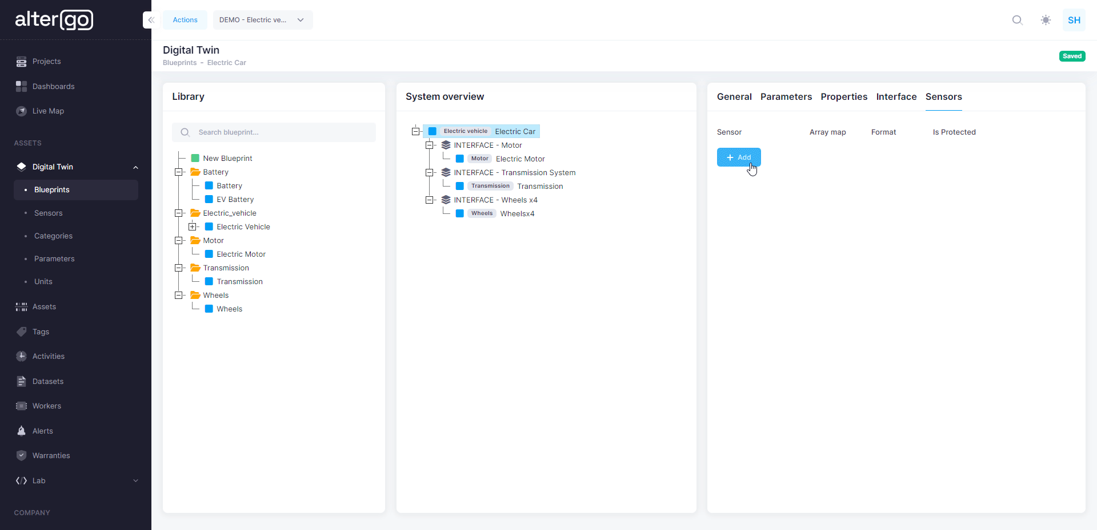Click the Actions button
The height and width of the screenshot is (530, 1097).
click(185, 20)
